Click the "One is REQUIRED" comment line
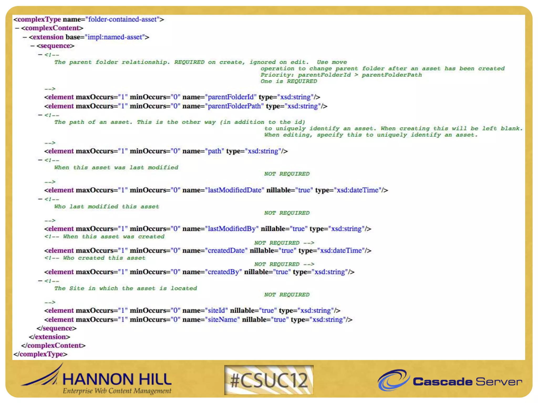Screen dimensions: 538x403 point(289,81)
